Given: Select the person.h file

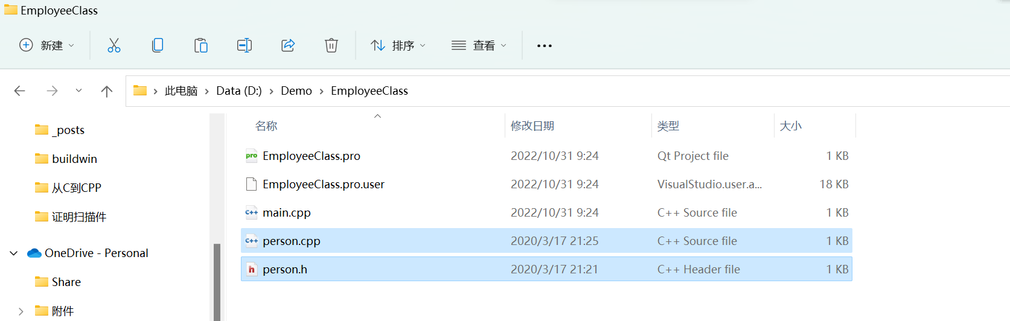Looking at the screenshot, I should 546,269.
